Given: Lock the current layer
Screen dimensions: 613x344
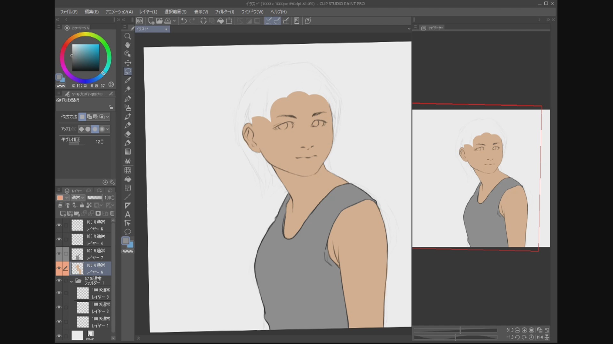Looking at the screenshot, I should pos(82,205).
